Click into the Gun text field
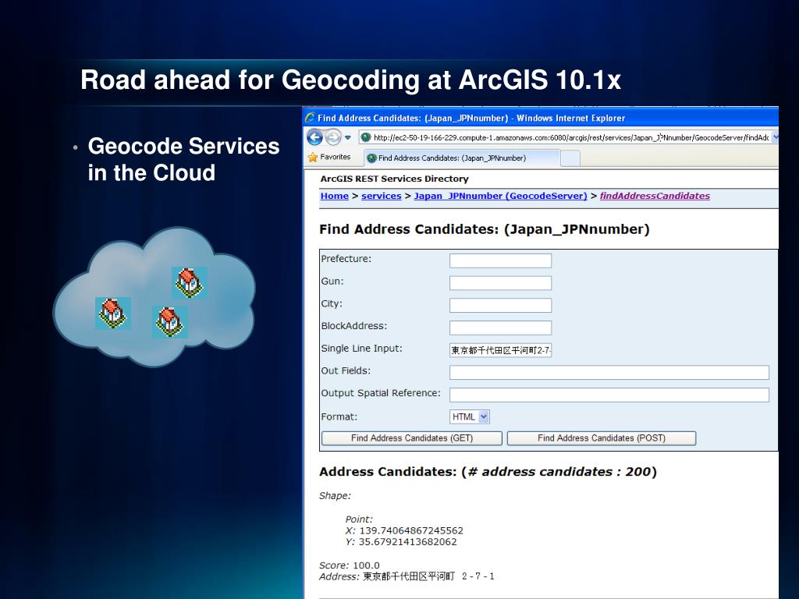 (x=500, y=283)
